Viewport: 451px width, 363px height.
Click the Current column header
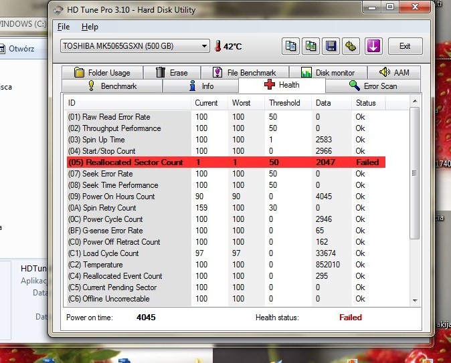(x=209, y=103)
